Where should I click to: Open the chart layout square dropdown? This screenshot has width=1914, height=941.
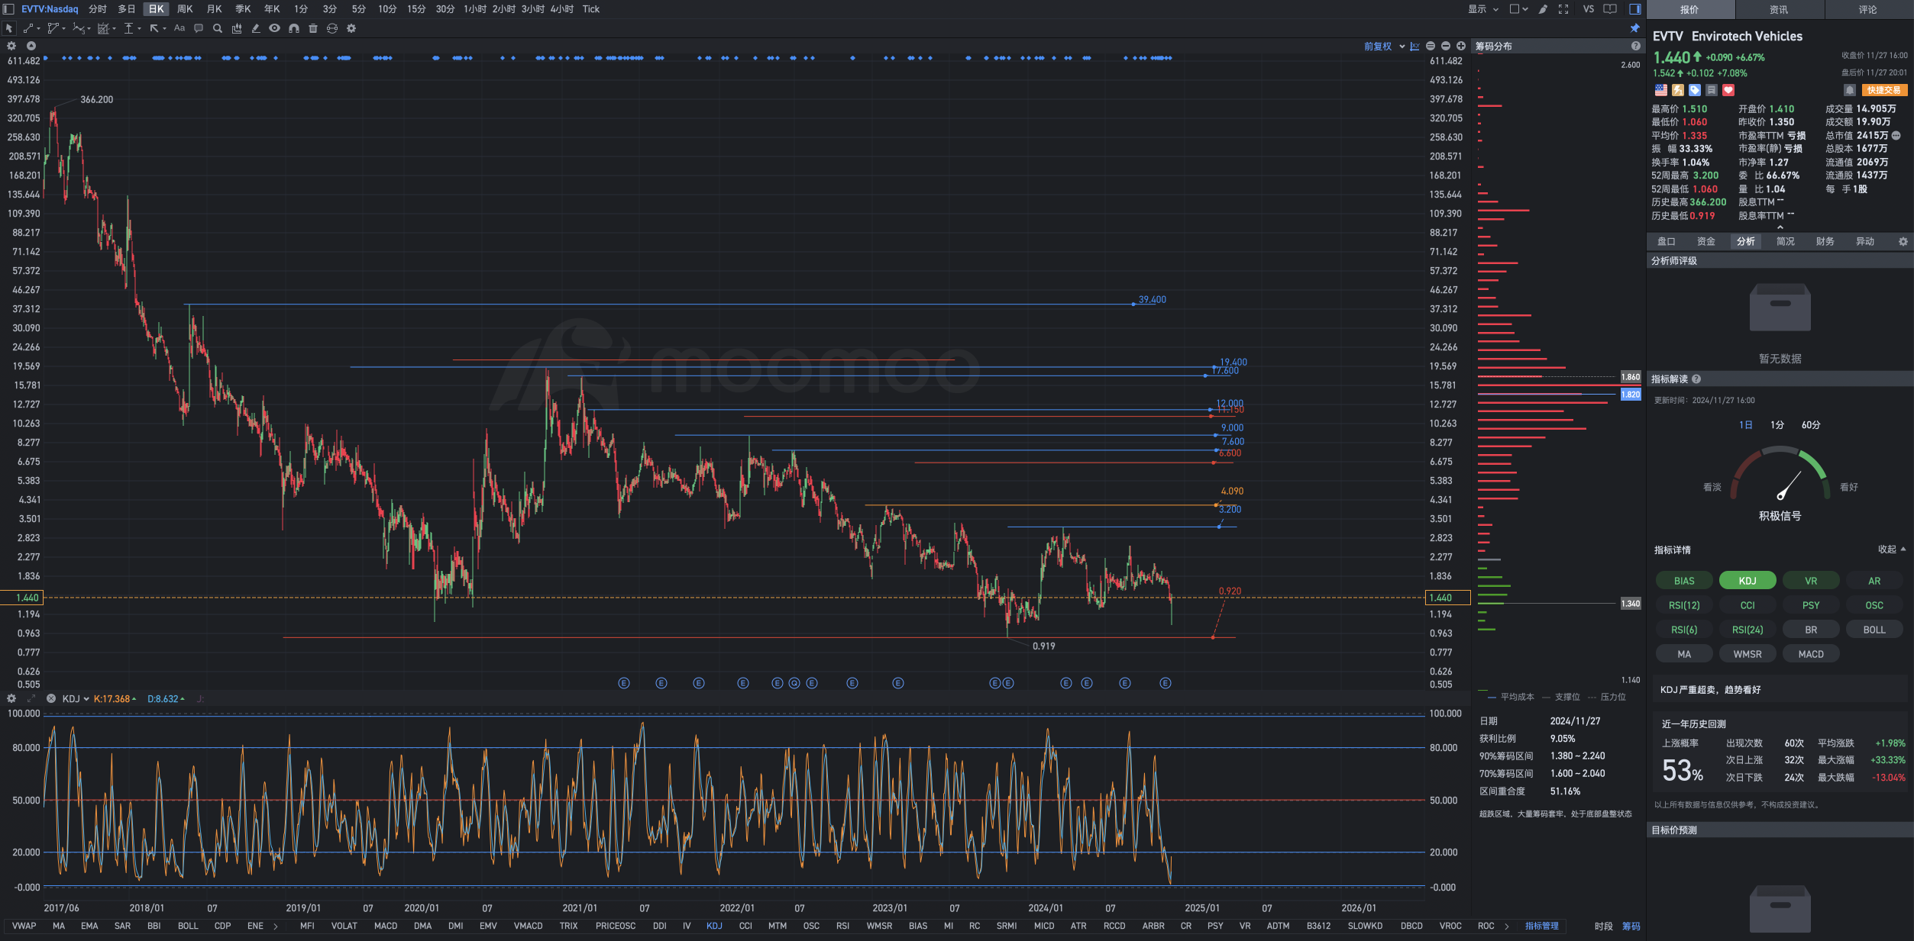(x=1518, y=9)
